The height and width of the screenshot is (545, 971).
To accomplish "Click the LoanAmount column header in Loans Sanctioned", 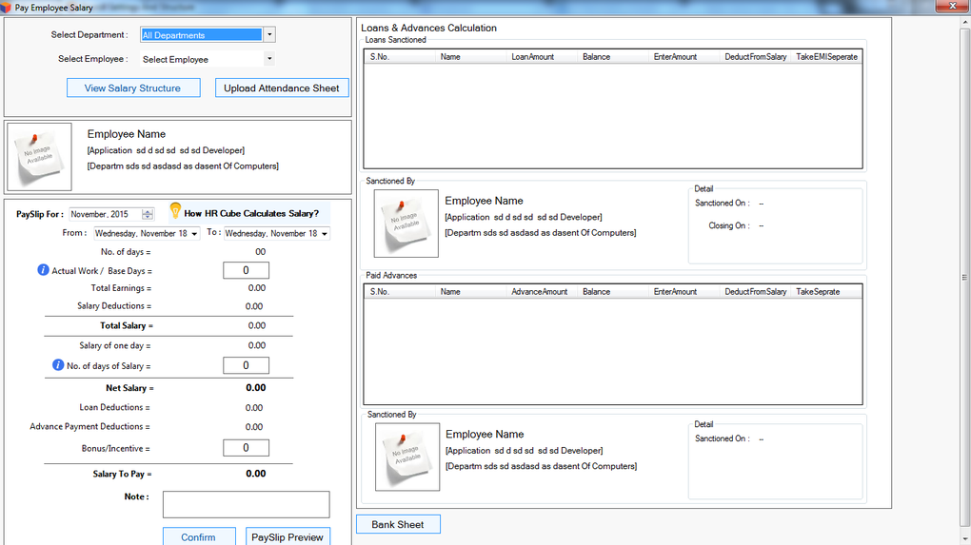I will pos(542,57).
